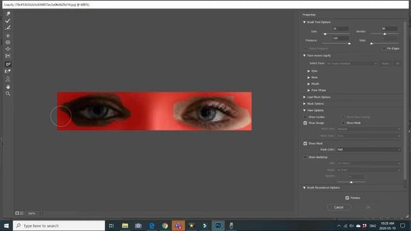This screenshot has width=411, height=231.
Task: Select the Forward Warp tool
Action: pos(8,13)
